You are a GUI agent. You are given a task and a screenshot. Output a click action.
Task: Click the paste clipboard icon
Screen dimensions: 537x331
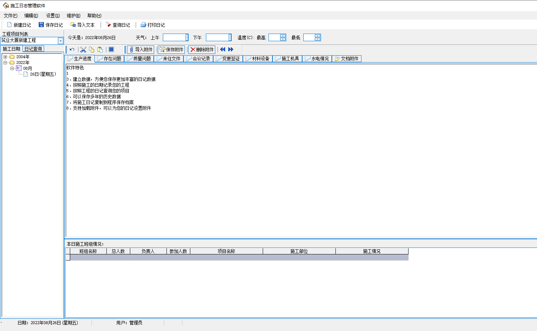click(100, 50)
